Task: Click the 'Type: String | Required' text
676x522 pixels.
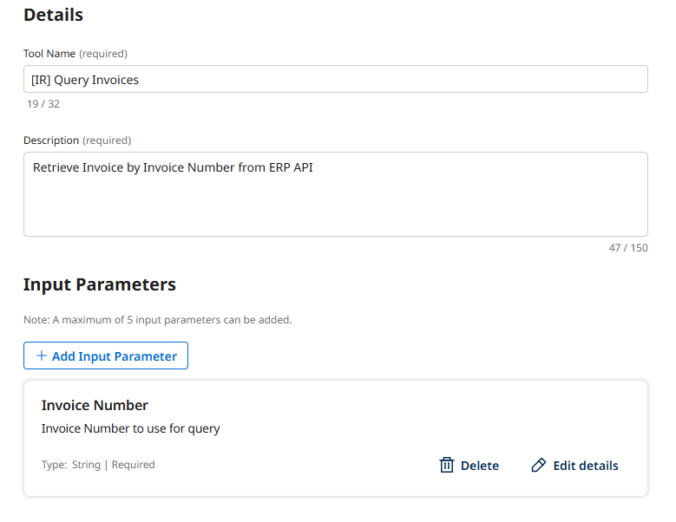Action: pos(98,465)
